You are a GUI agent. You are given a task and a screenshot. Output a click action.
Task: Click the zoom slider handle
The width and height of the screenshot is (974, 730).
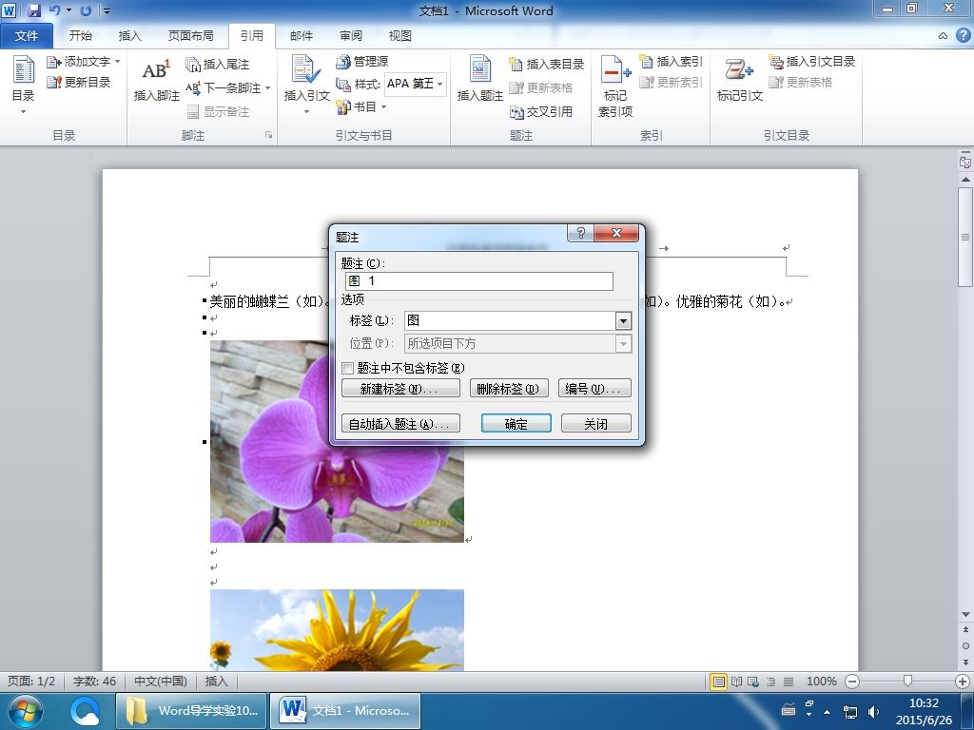tap(907, 682)
